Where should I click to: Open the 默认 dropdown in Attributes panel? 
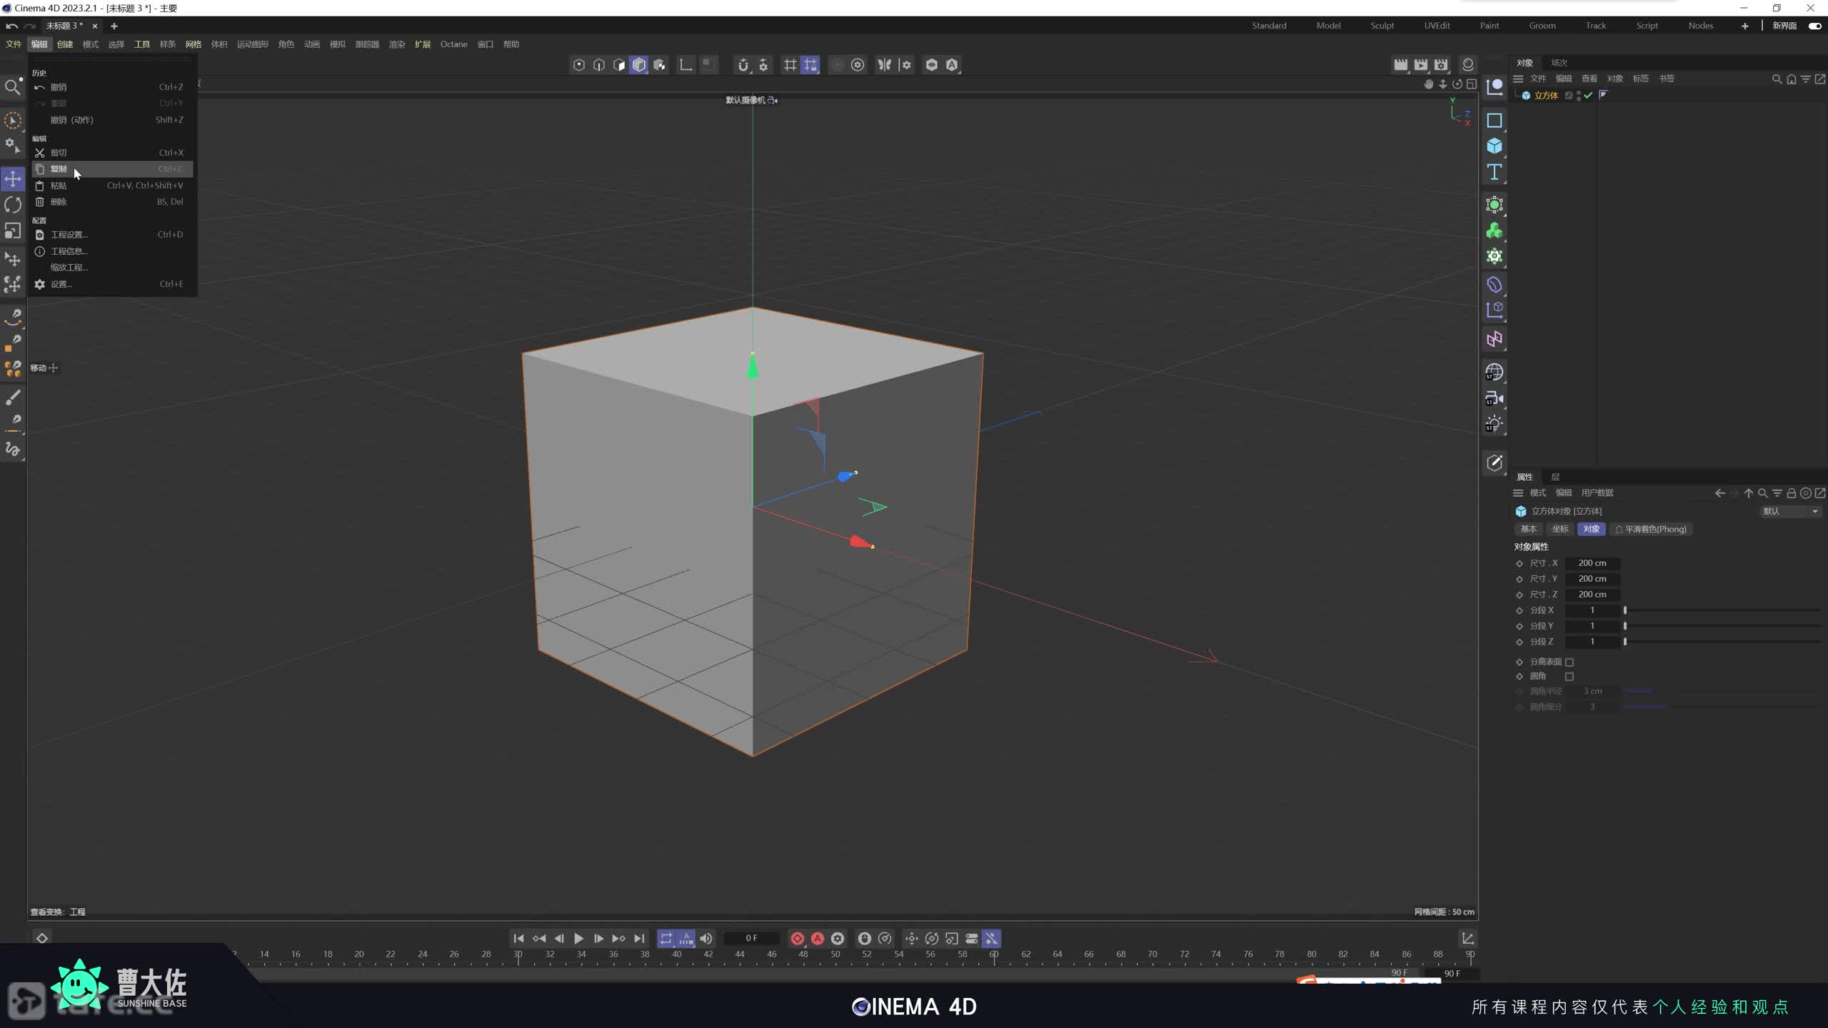click(1790, 511)
